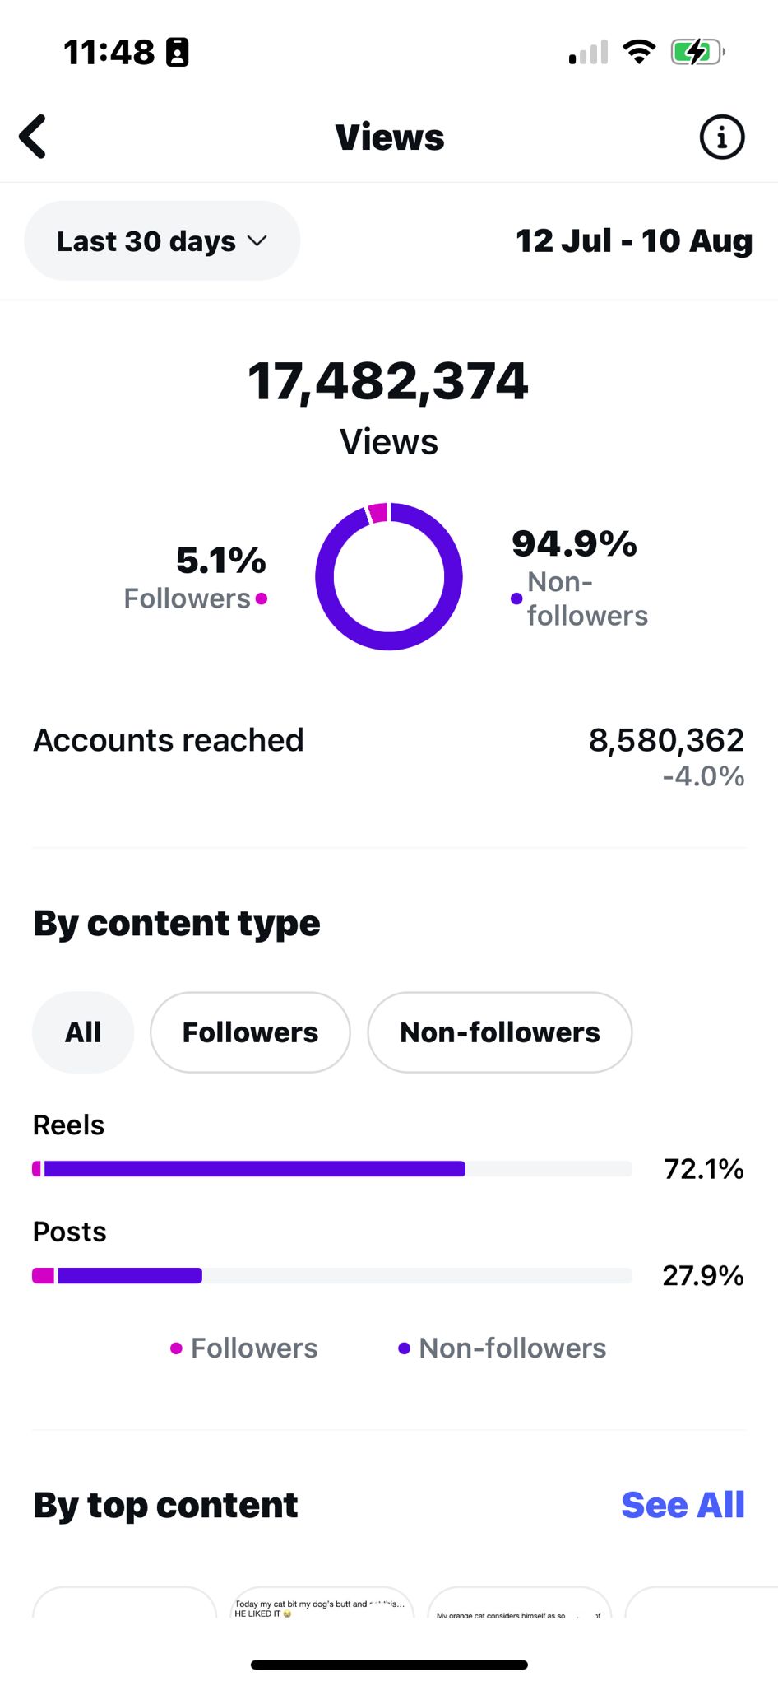Tap the 12 Jul - 10 Aug date range
The height and width of the screenshot is (1686, 778).
tap(633, 240)
